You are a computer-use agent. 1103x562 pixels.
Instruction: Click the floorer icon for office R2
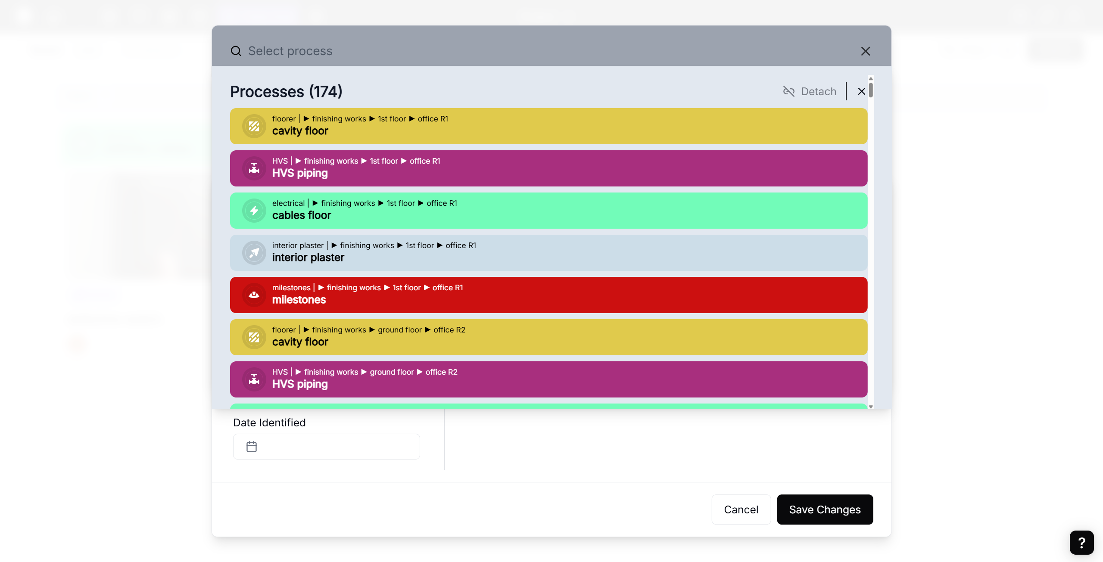[x=254, y=337]
